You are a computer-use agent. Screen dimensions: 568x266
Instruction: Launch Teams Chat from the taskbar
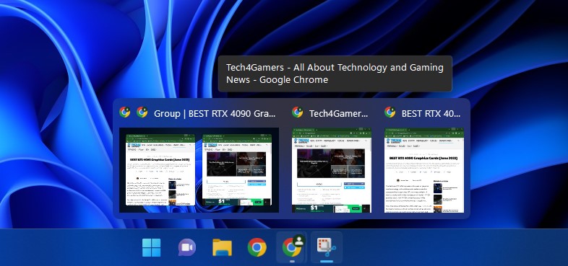[x=187, y=248]
